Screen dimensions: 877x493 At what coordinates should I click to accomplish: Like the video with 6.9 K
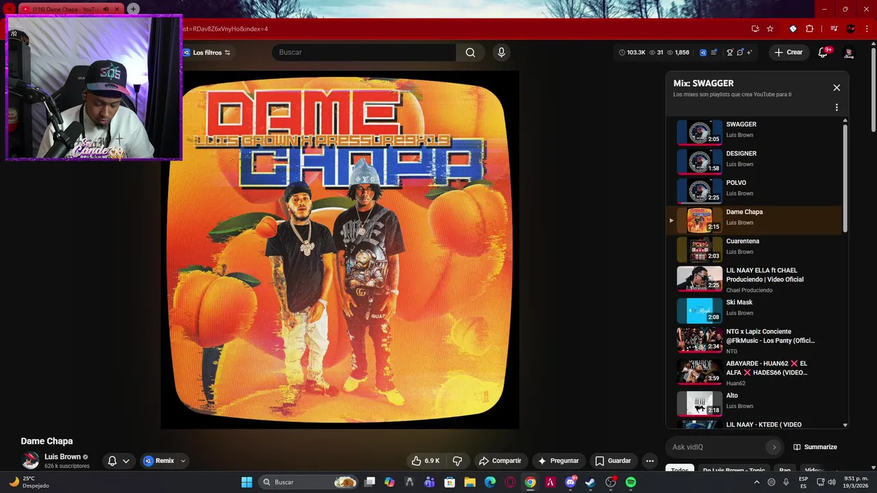(425, 461)
